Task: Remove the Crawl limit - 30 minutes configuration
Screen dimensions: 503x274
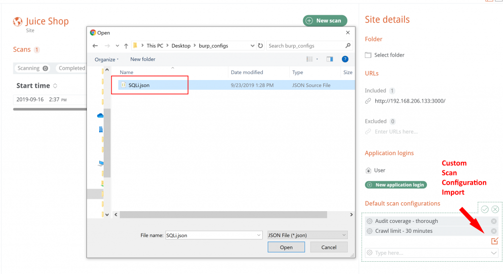Action: click(494, 231)
